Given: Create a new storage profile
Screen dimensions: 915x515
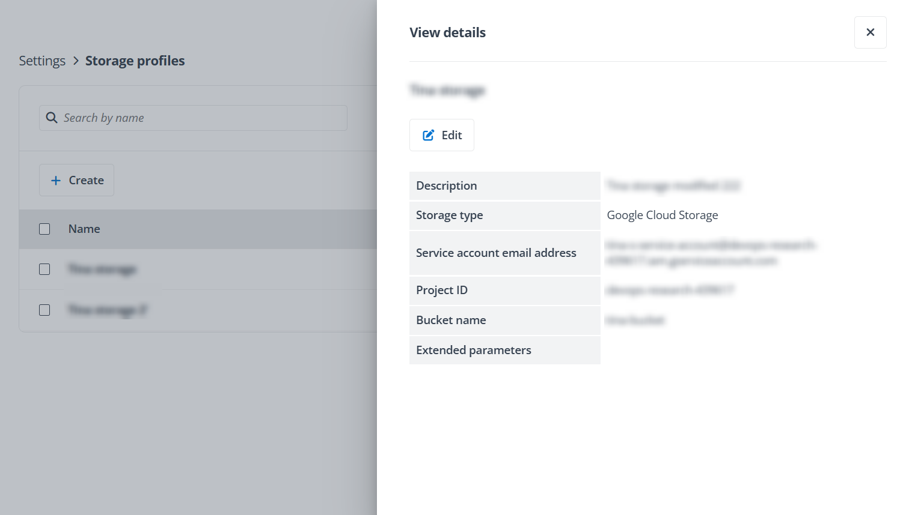Looking at the screenshot, I should click(x=76, y=180).
